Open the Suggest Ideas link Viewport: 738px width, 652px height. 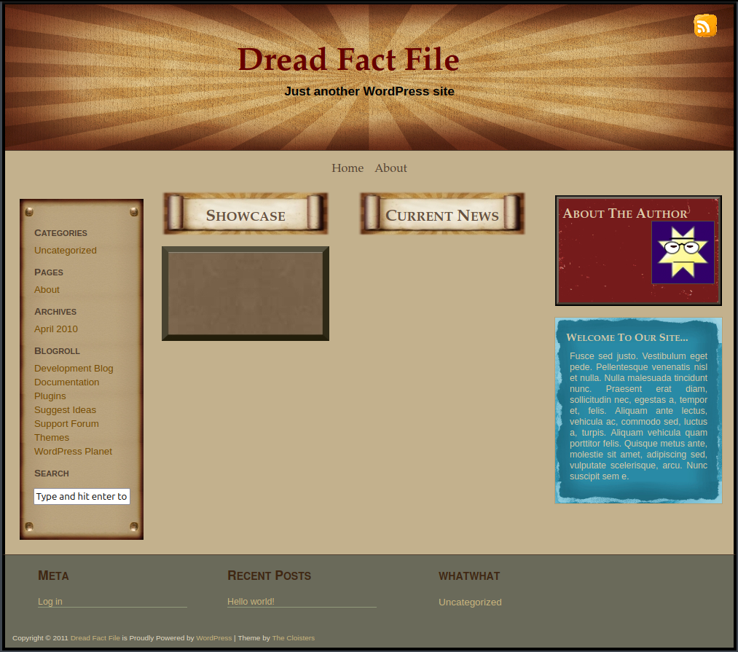[x=65, y=410]
